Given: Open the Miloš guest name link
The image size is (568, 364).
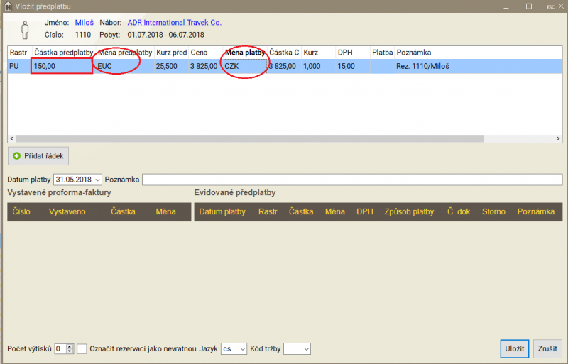Looking at the screenshot, I should [84, 23].
